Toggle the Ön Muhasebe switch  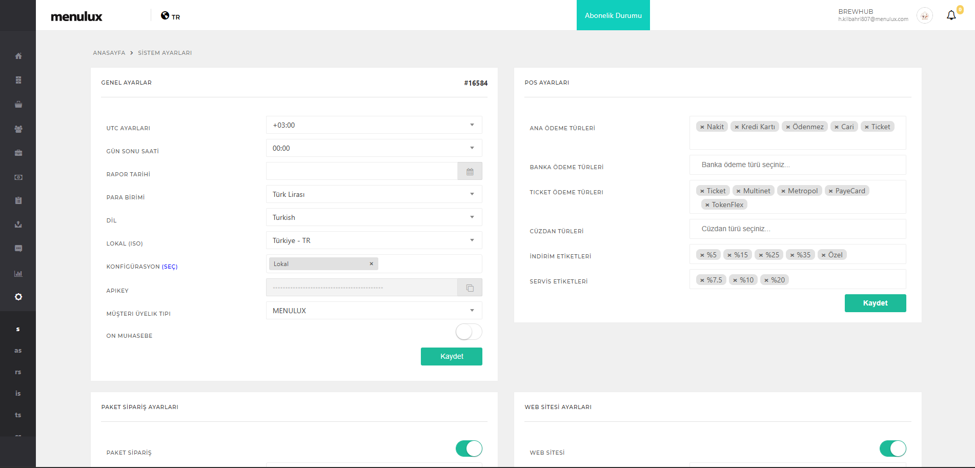click(x=469, y=332)
